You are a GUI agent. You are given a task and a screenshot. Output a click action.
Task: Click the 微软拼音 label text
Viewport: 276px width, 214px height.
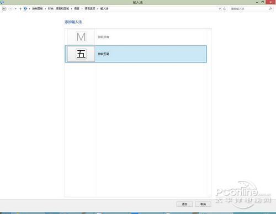coord(103,37)
